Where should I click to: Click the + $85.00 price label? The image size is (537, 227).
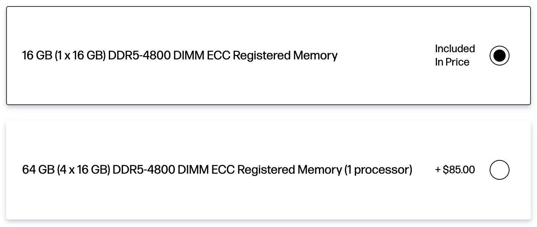click(x=455, y=169)
